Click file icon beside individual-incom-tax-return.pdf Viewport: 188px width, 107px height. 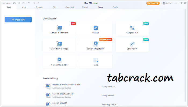click(x=48, y=86)
